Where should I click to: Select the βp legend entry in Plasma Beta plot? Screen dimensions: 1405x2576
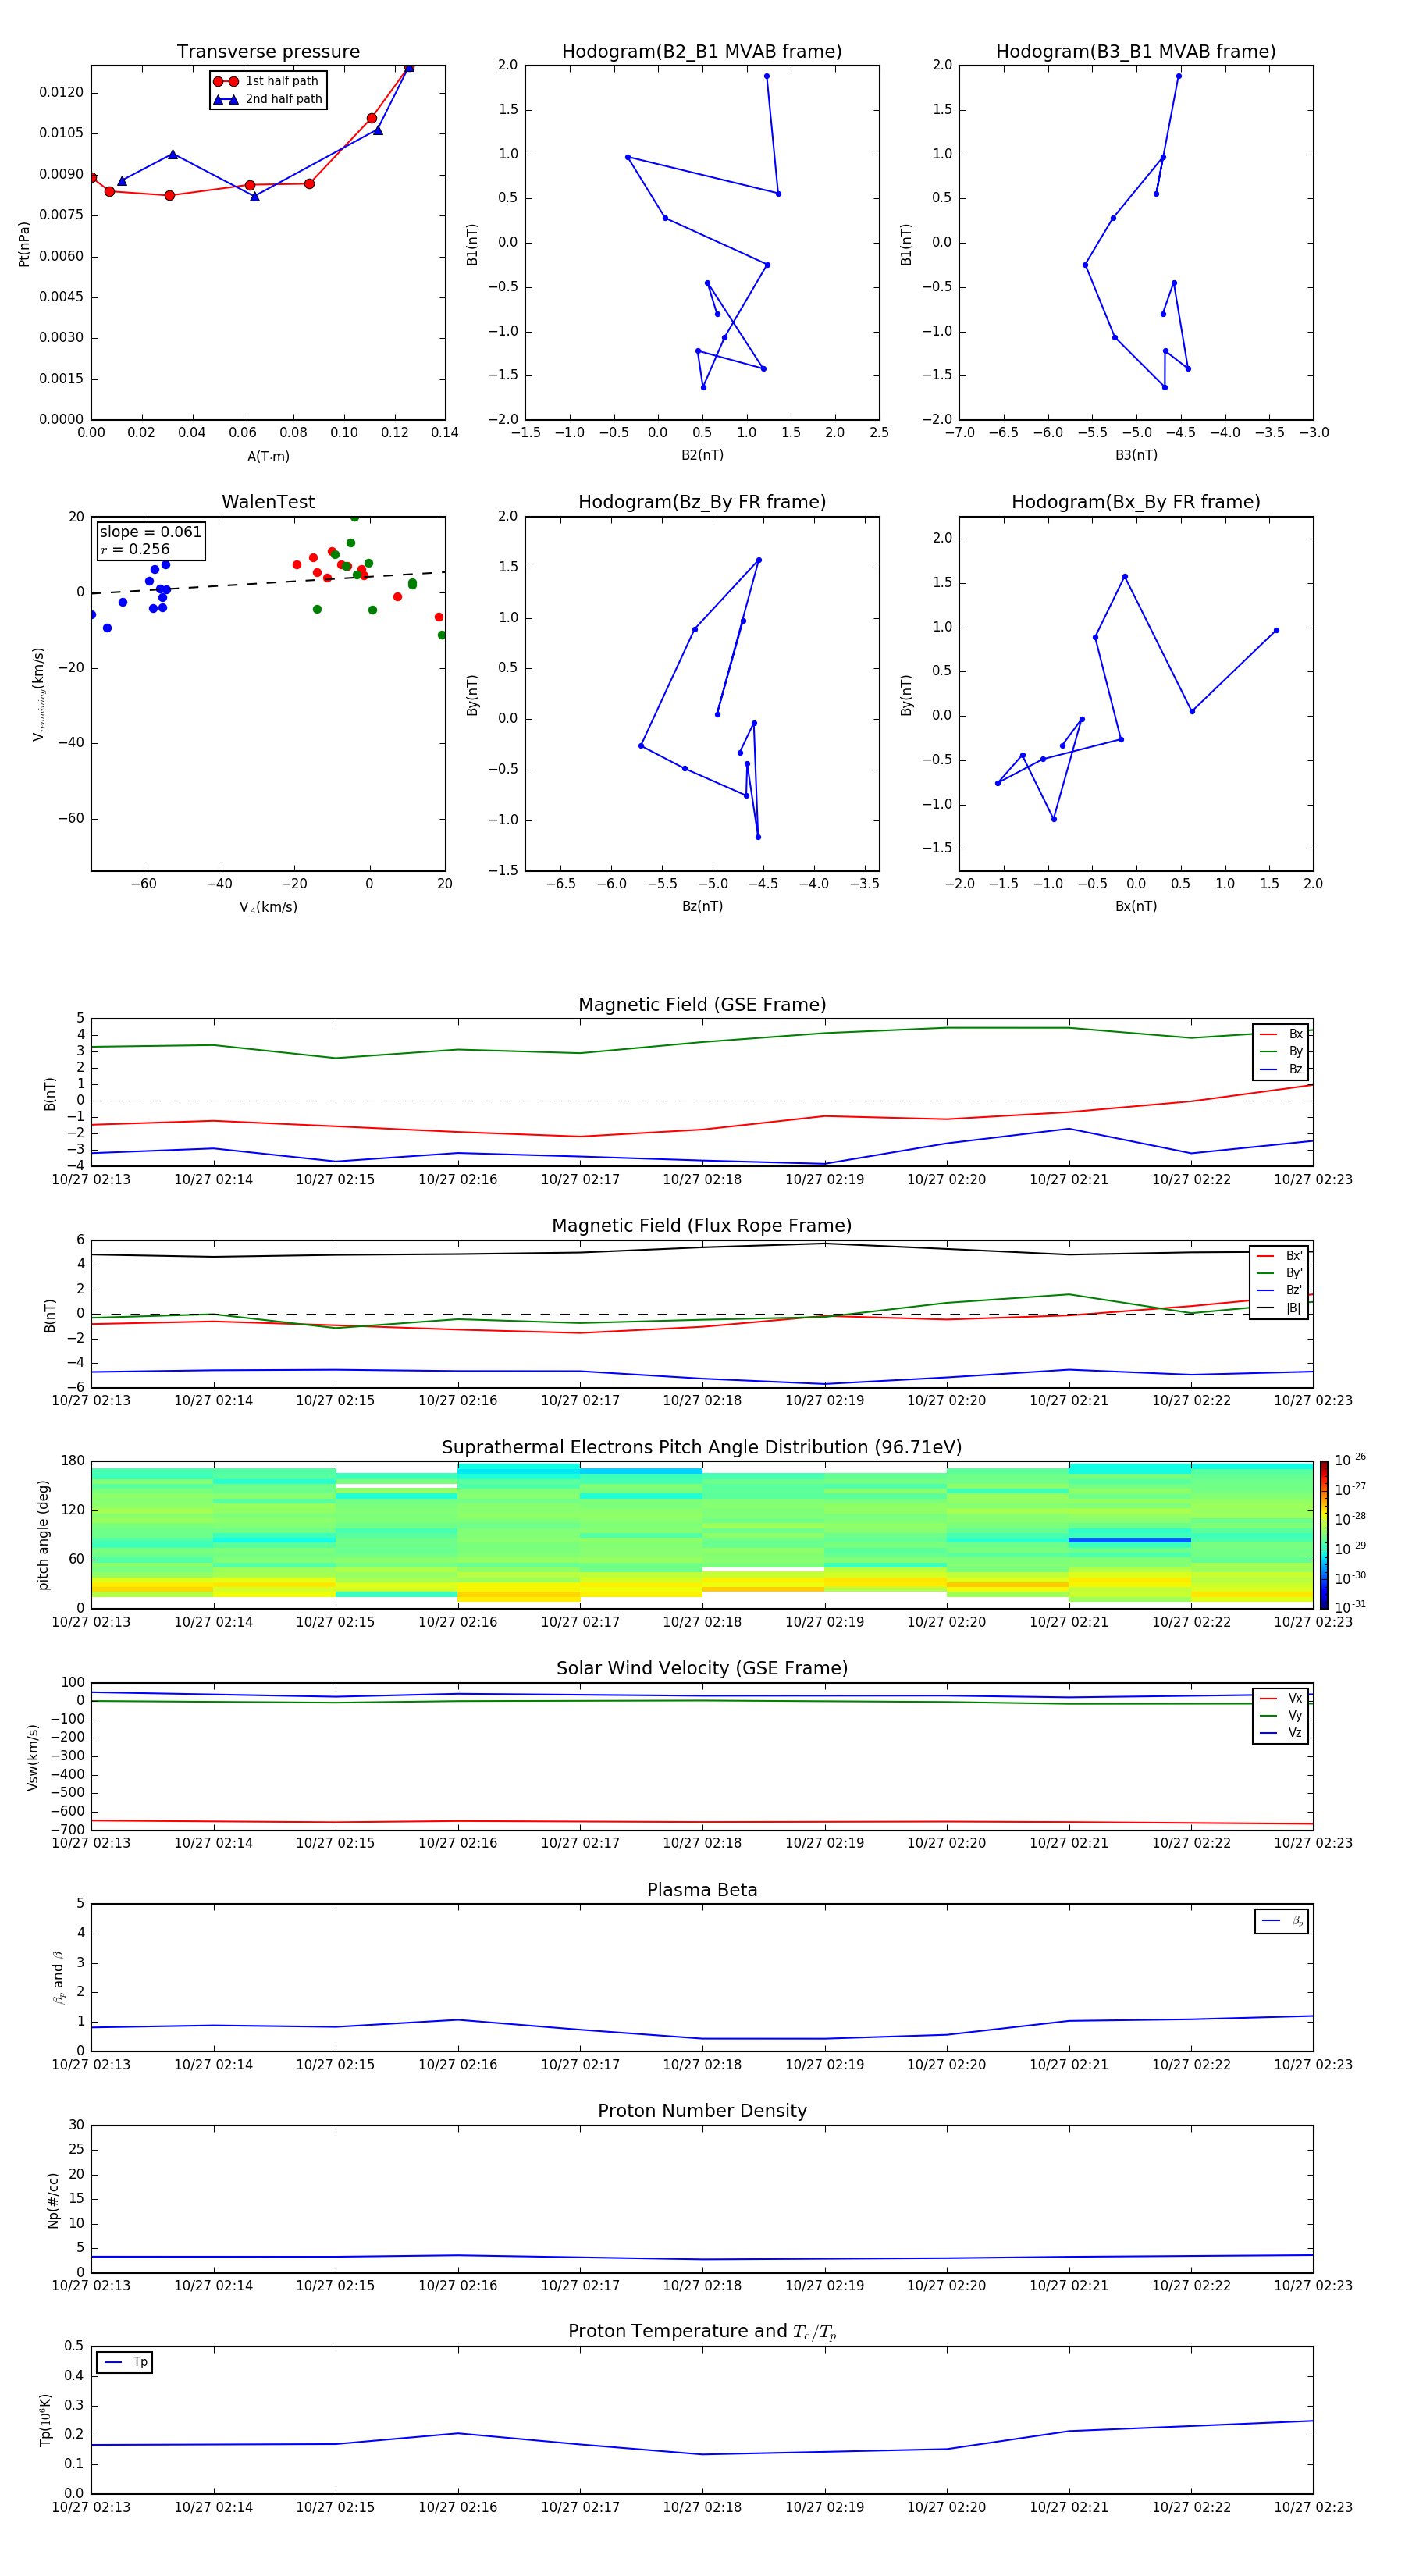click(x=1282, y=1921)
